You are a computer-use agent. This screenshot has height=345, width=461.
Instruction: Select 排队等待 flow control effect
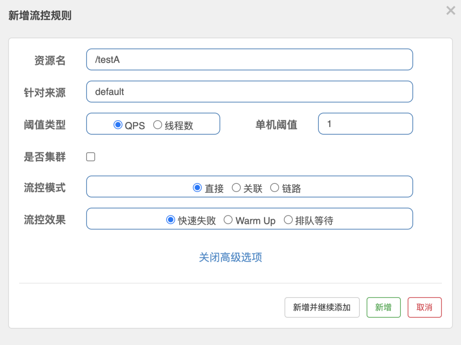pos(288,220)
